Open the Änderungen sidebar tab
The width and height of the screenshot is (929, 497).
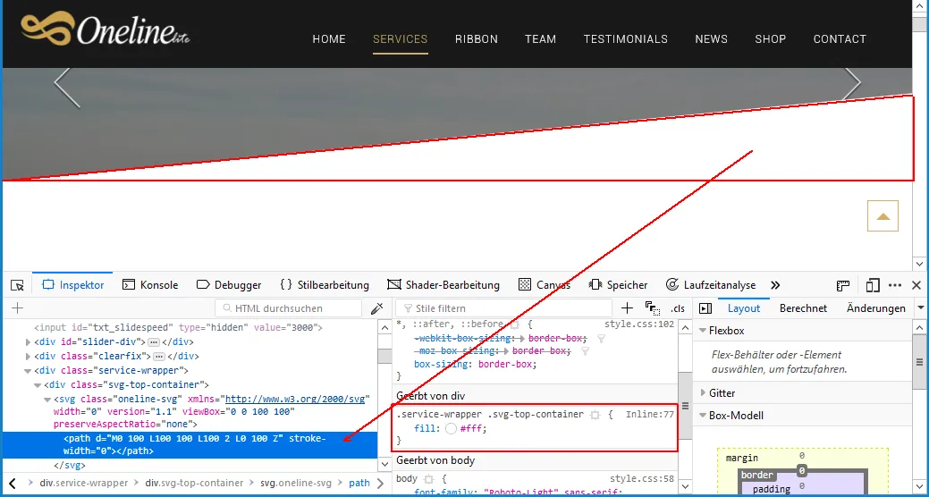tap(876, 308)
